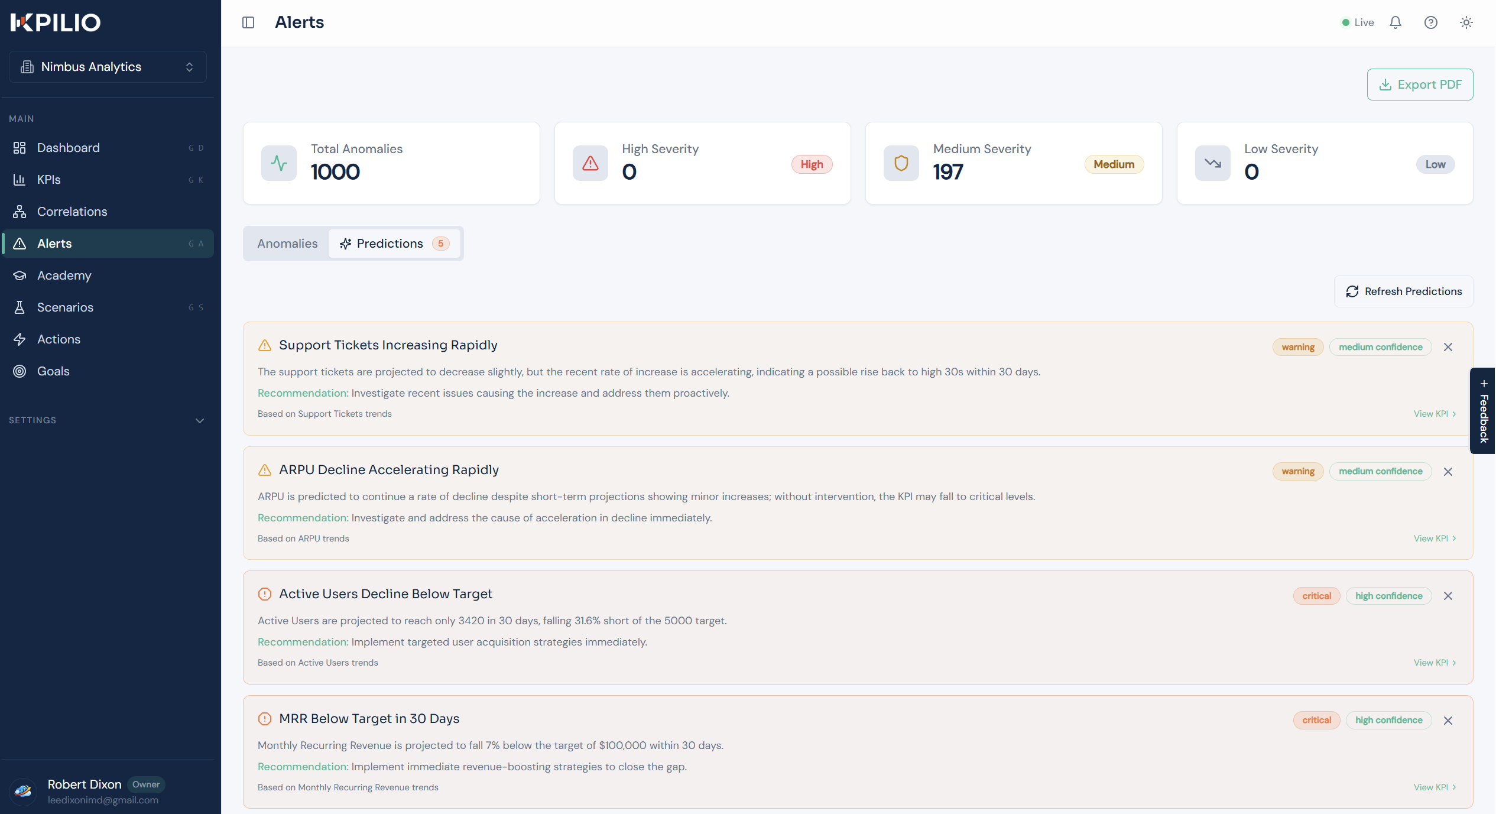The height and width of the screenshot is (814, 1496).
Task: Open the Nimbus Analytics workspace selector
Action: pyautogui.click(x=108, y=67)
